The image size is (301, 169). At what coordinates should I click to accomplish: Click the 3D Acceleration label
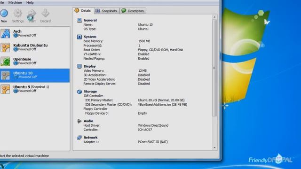coord(95,75)
